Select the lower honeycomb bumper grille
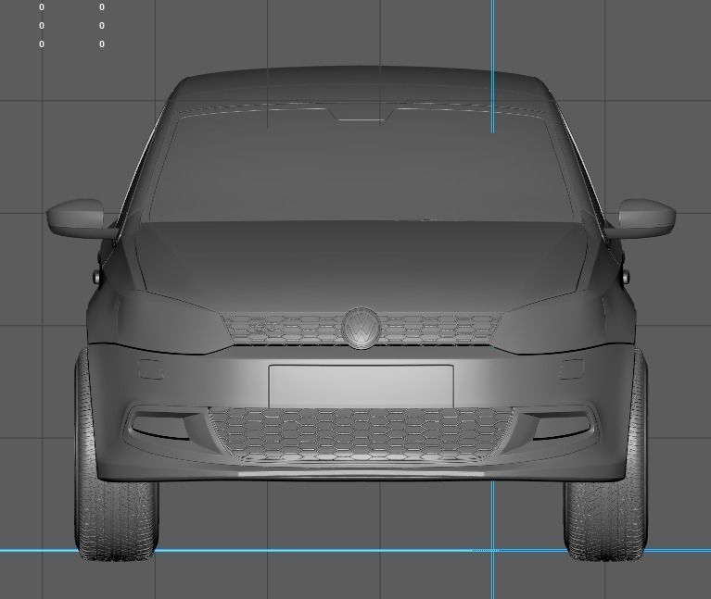The width and height of the screenshot is (711, 599). [361, 434]
